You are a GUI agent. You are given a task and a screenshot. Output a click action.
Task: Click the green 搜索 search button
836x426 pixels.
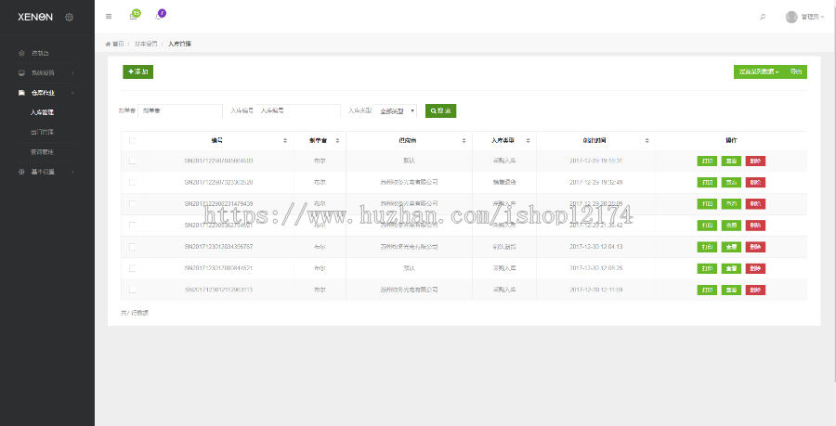(441, 110)
